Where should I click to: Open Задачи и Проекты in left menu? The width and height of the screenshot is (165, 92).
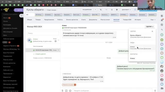click(x=10, y=46)
